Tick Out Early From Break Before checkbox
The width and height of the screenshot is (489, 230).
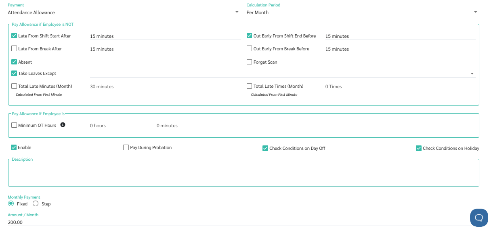(x=250, y=49)
